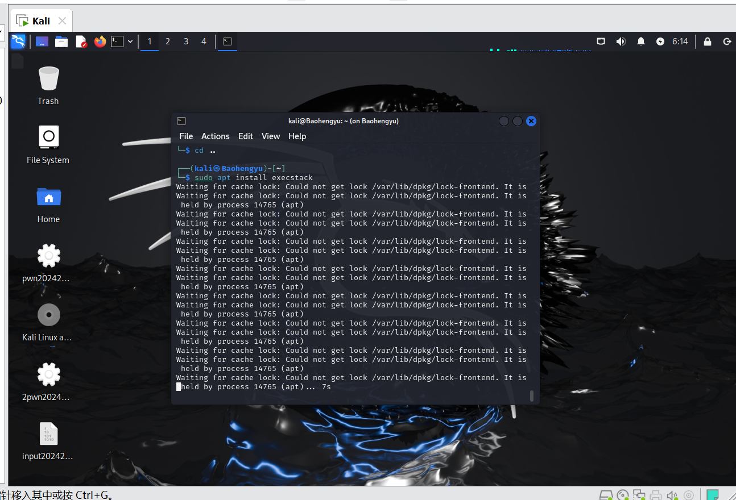
Task: Switch to workspace 3
Action: [186, 41]
